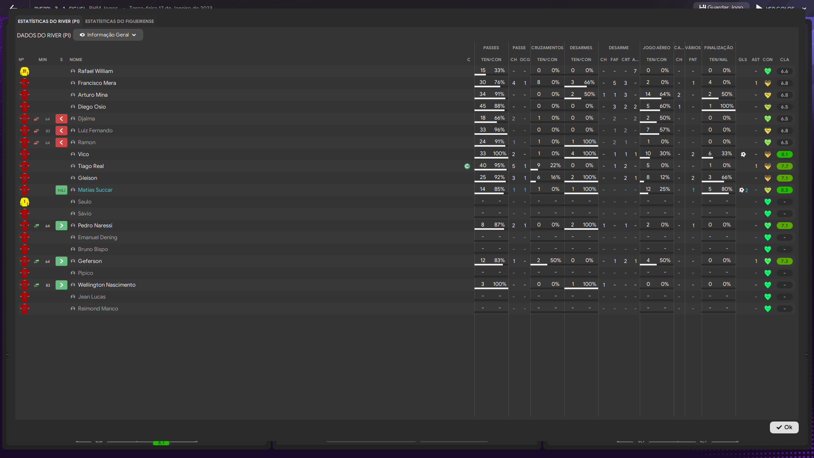Click Pedro Naressi's 7.1 rating badge
This screenshot has width=814, height=458.
pos(784,226)
